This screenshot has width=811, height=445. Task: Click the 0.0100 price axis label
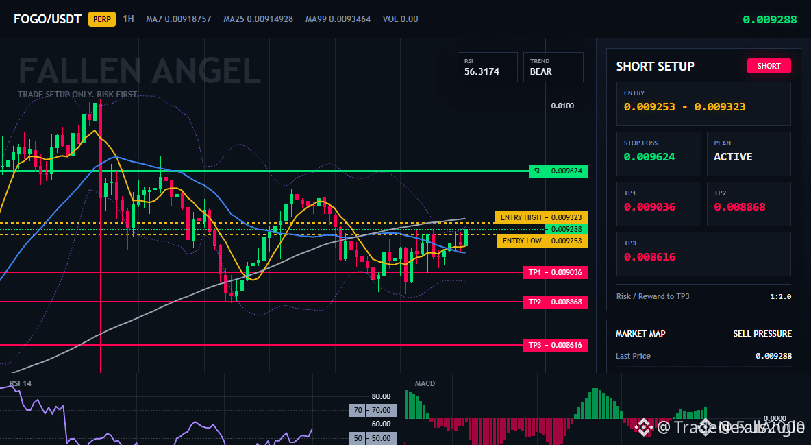point(562,106)
